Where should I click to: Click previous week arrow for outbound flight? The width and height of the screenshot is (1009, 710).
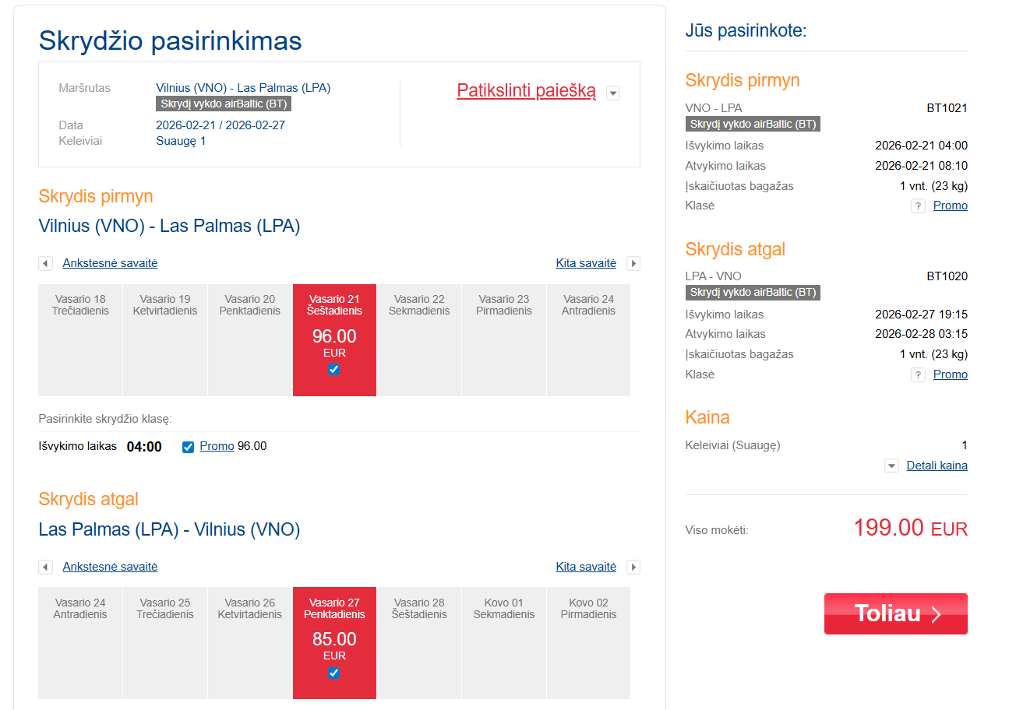coord(46,264)
